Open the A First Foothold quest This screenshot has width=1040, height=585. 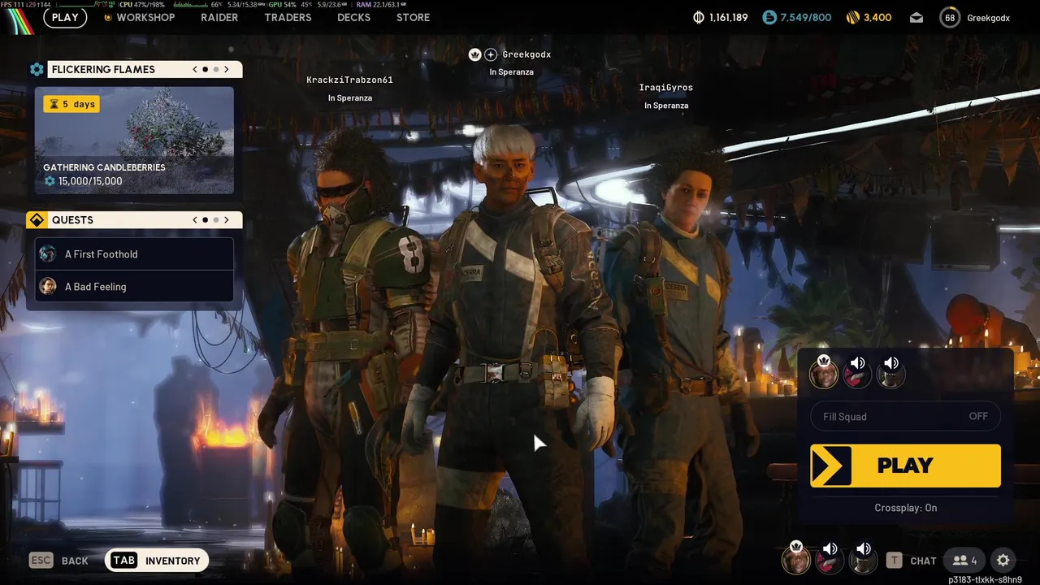[134, 253]
